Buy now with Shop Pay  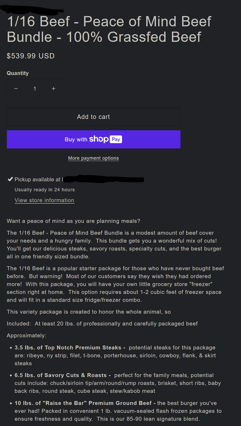(93, 139)
